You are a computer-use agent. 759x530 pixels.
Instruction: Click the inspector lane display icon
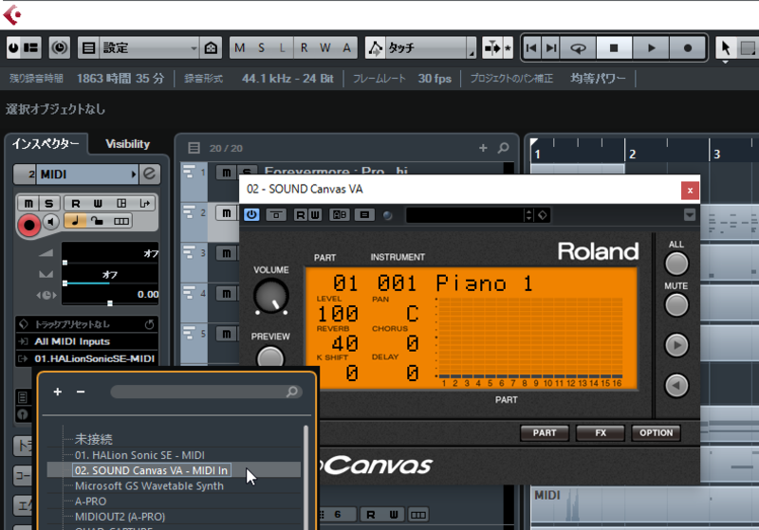click(121, 221)
